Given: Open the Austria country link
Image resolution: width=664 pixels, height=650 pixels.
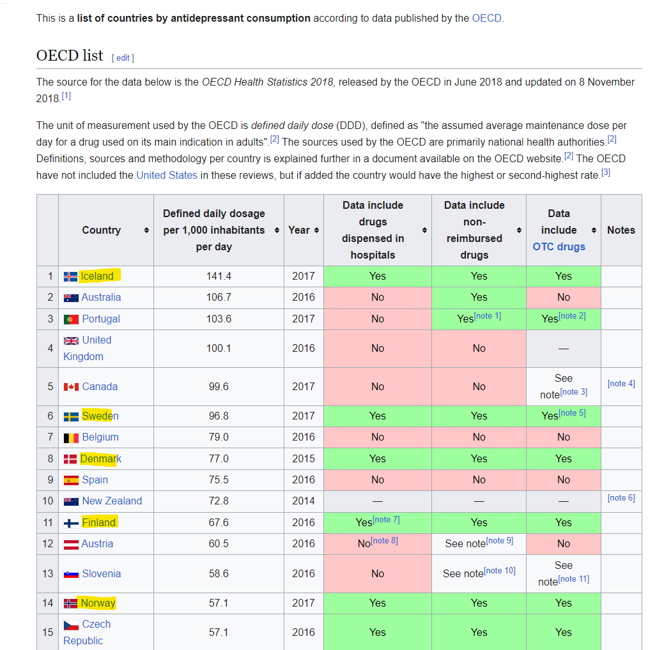Looking at the screenshot, I should coord(97,544).
